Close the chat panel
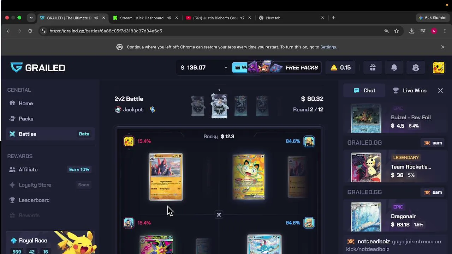The width and height of the screenshot is (452, 254). pos(440,91)
